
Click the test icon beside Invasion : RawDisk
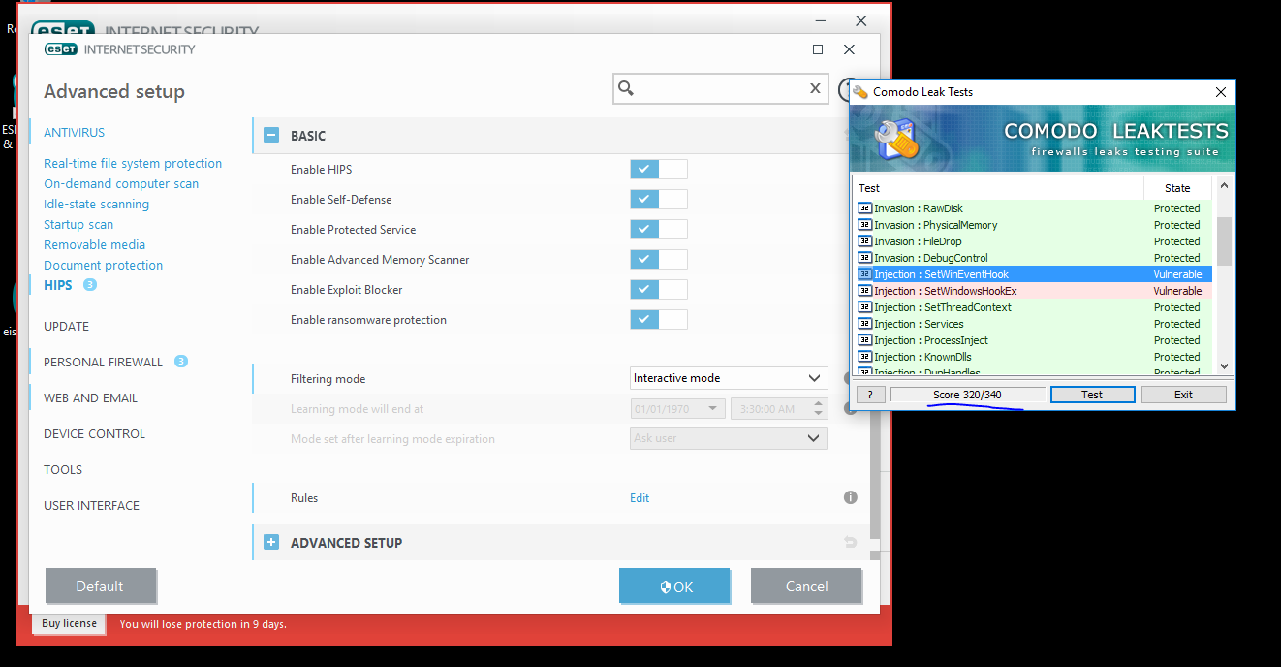click(864, 208)
